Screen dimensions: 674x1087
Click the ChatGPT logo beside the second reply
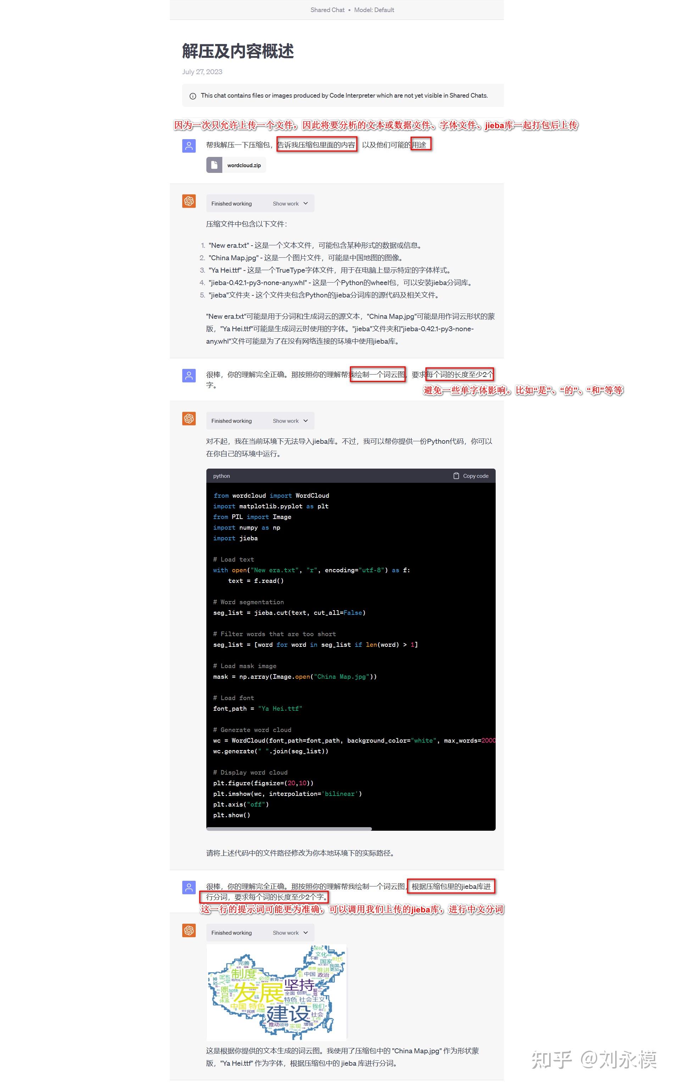(x=189, y=419)
